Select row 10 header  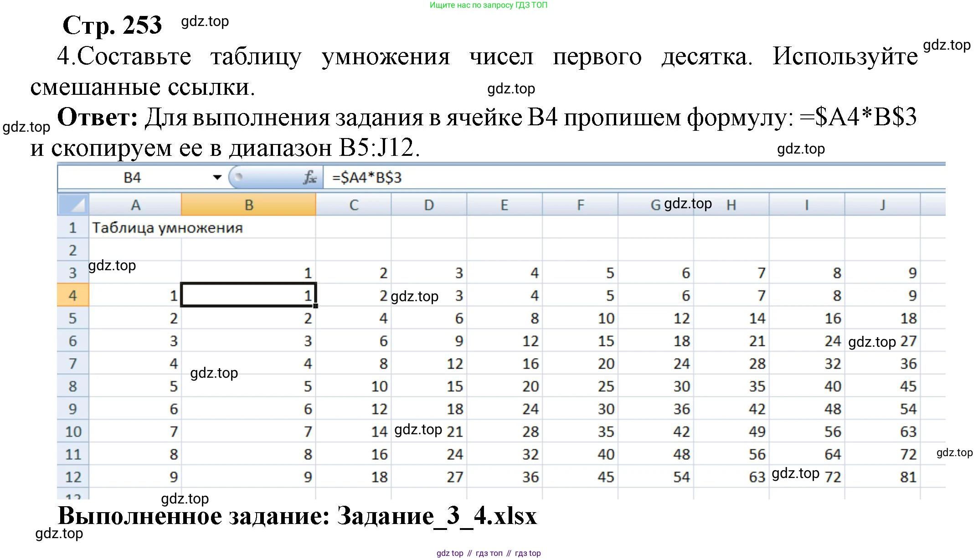click(x=73, y=432)
